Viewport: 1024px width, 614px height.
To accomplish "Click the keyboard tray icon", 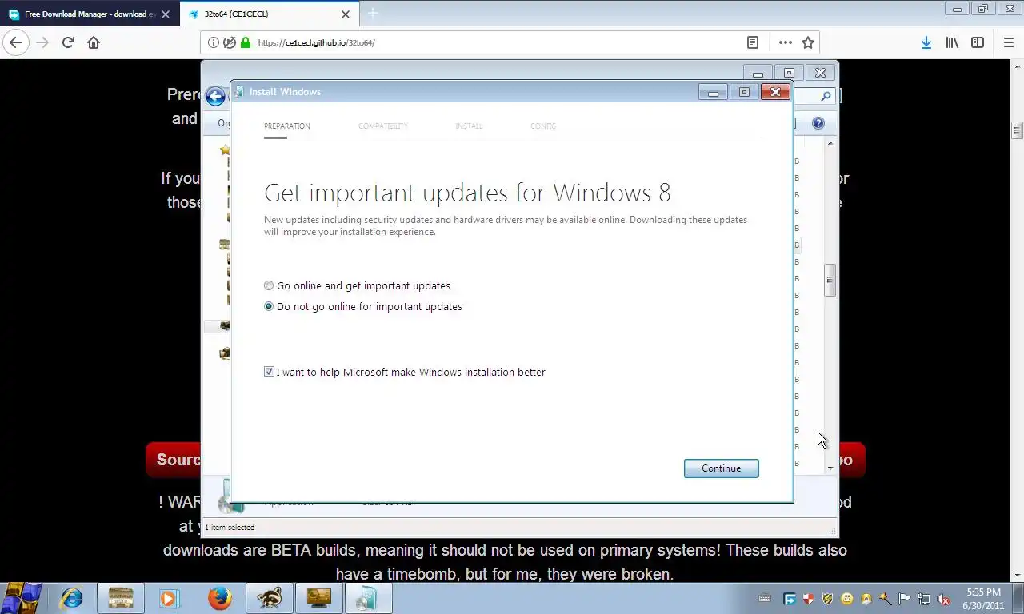I will (765, 598).
